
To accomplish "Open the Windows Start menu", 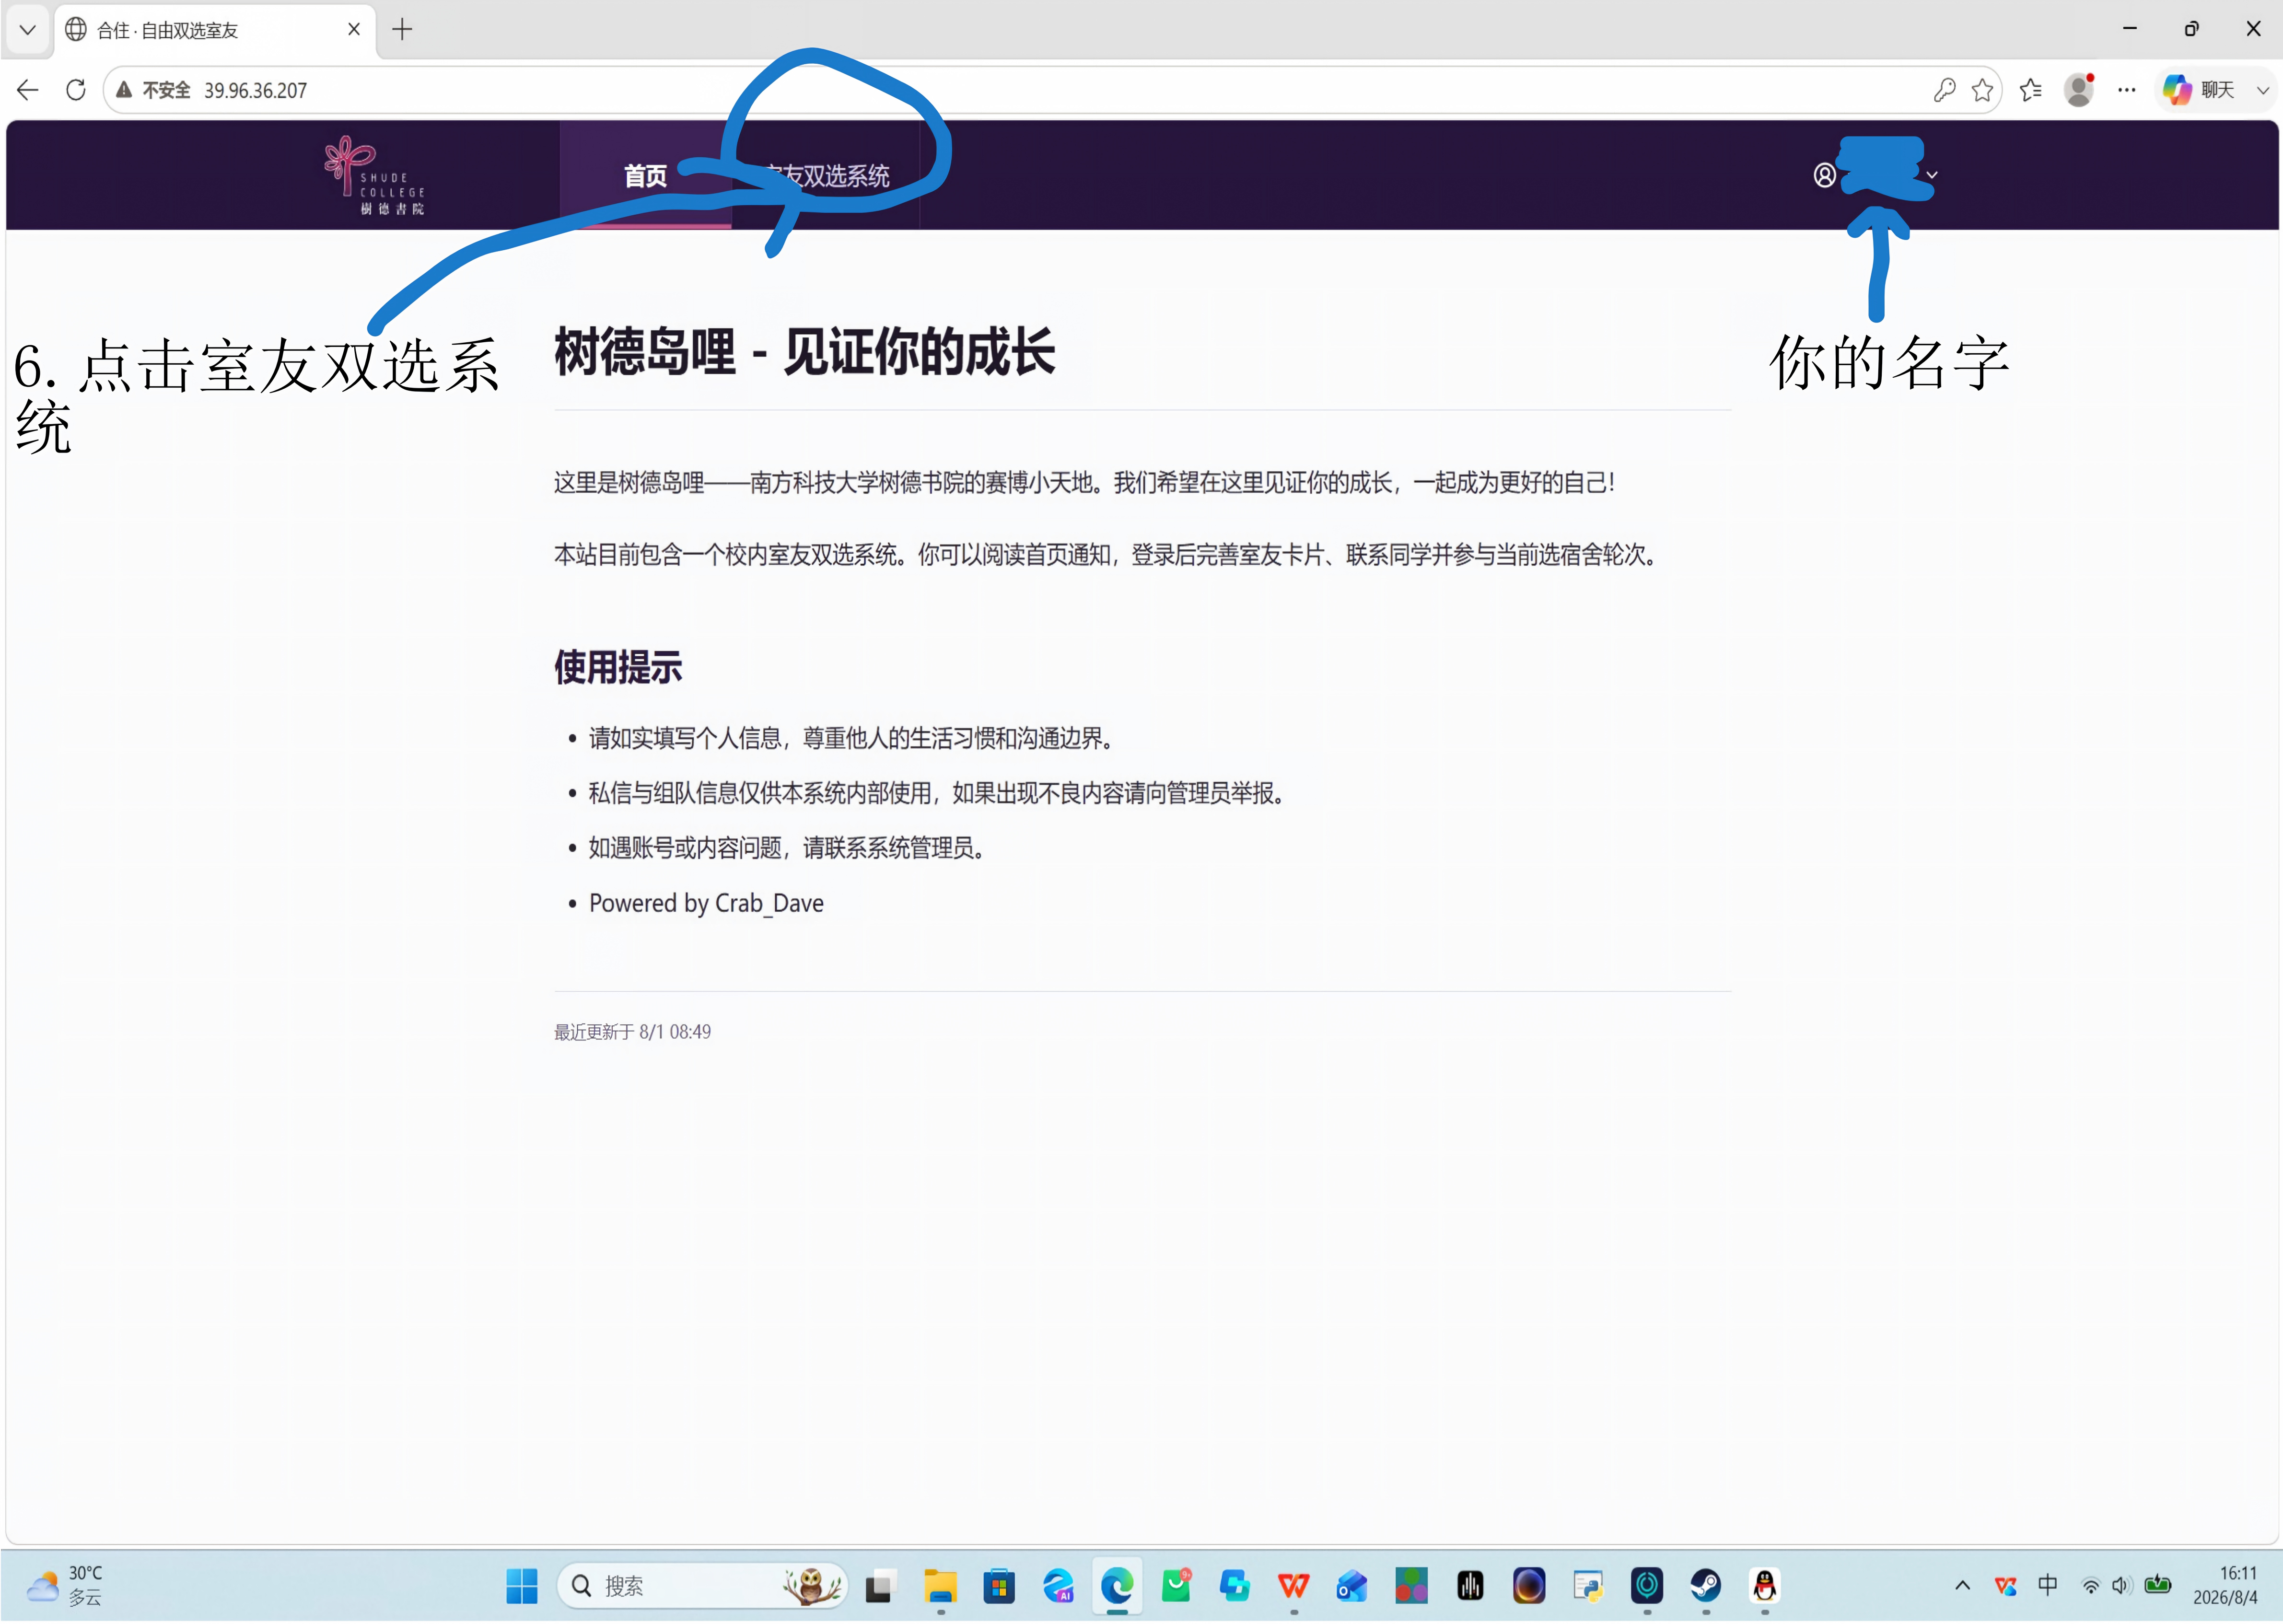I will 521,1586.
